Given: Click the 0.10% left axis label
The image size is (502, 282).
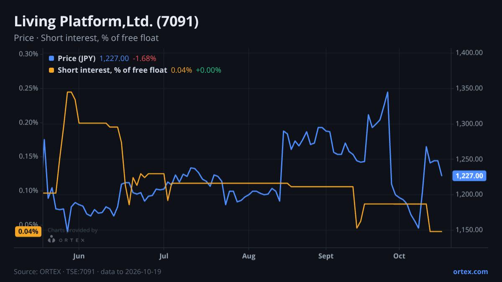Looking at the screenshot, I should 28,191.
